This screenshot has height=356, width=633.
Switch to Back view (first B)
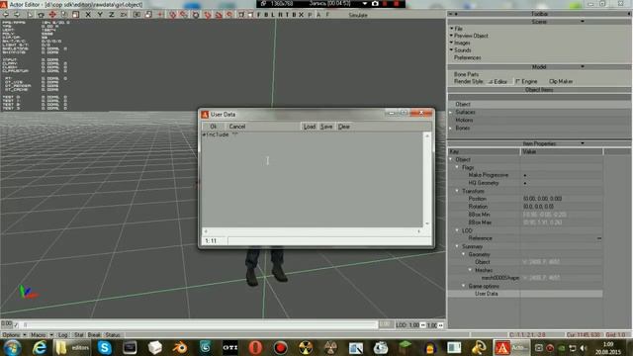266,15
